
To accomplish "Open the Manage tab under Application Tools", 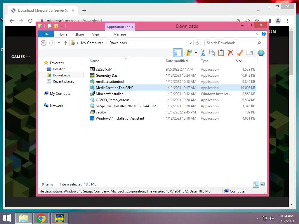I will tap(119, 34).
